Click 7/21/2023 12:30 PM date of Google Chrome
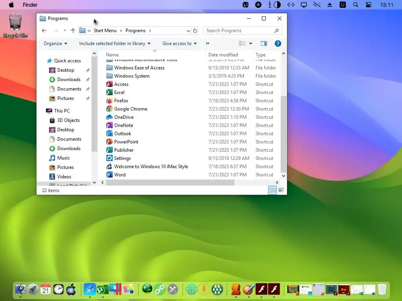The height and width of the screenshot is (301, 402). [x=228, y=109]
